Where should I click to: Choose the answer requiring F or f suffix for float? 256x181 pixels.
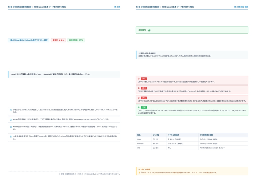pos(64,137)
